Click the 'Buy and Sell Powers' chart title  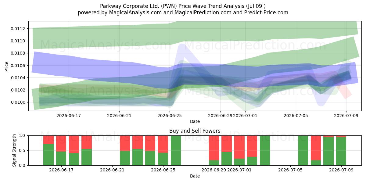195,131
